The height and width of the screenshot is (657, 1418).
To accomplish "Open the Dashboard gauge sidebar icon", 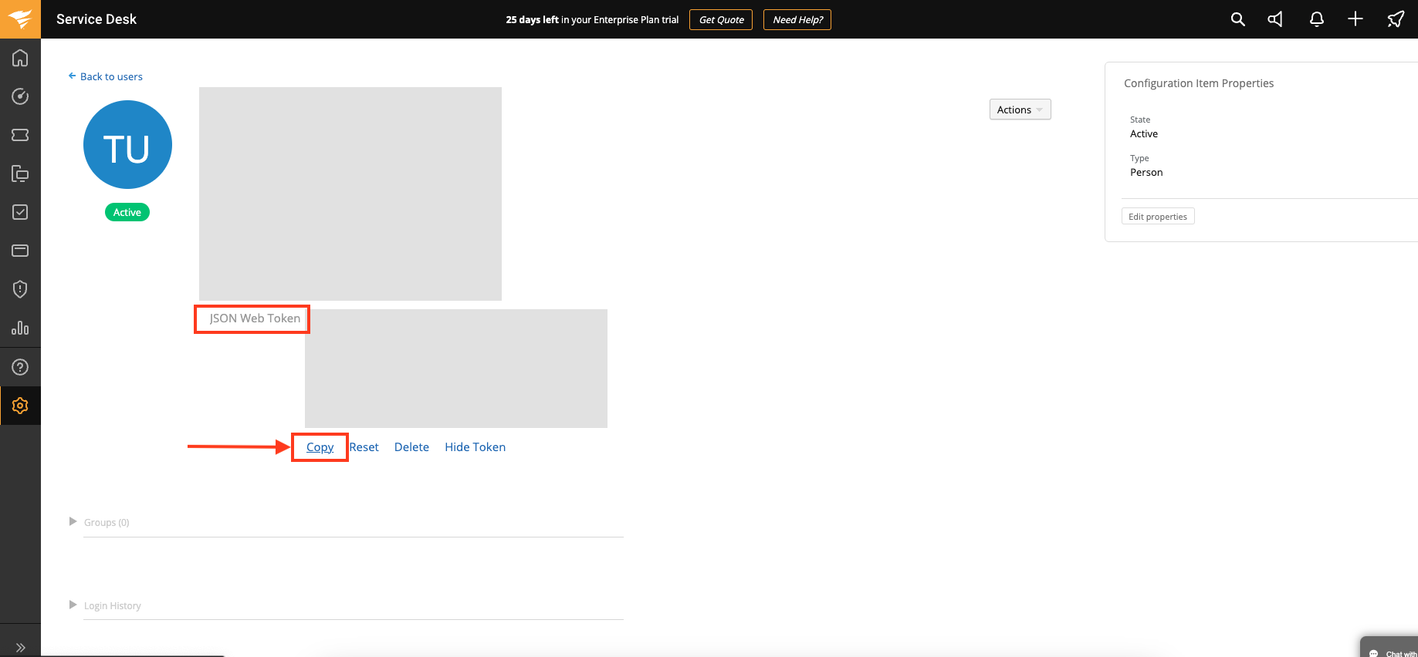I will (x=20, y=96).
